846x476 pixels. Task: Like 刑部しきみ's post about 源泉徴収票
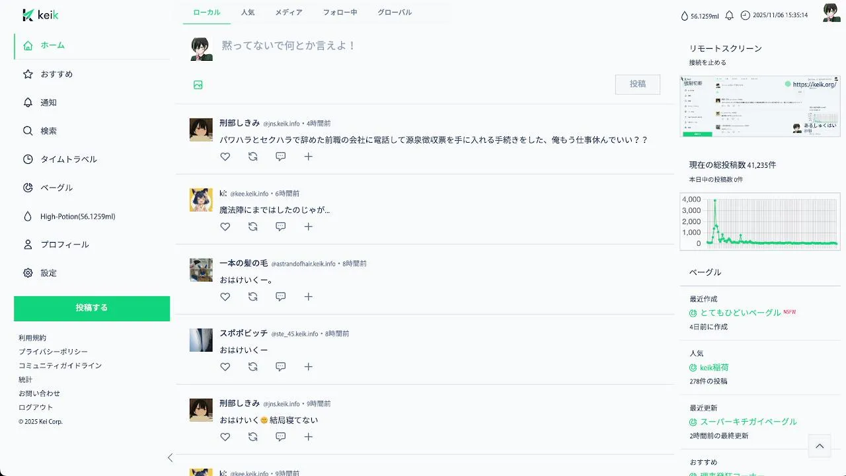(225, 157)
